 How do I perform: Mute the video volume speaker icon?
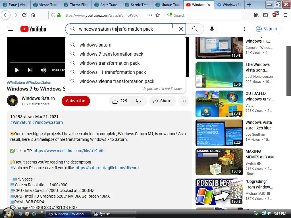[x=43, y=70]
